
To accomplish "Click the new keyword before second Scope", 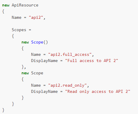I will [25, 73].
